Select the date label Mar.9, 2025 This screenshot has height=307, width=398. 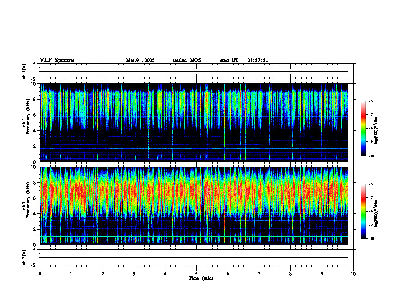tap(140, 60)
